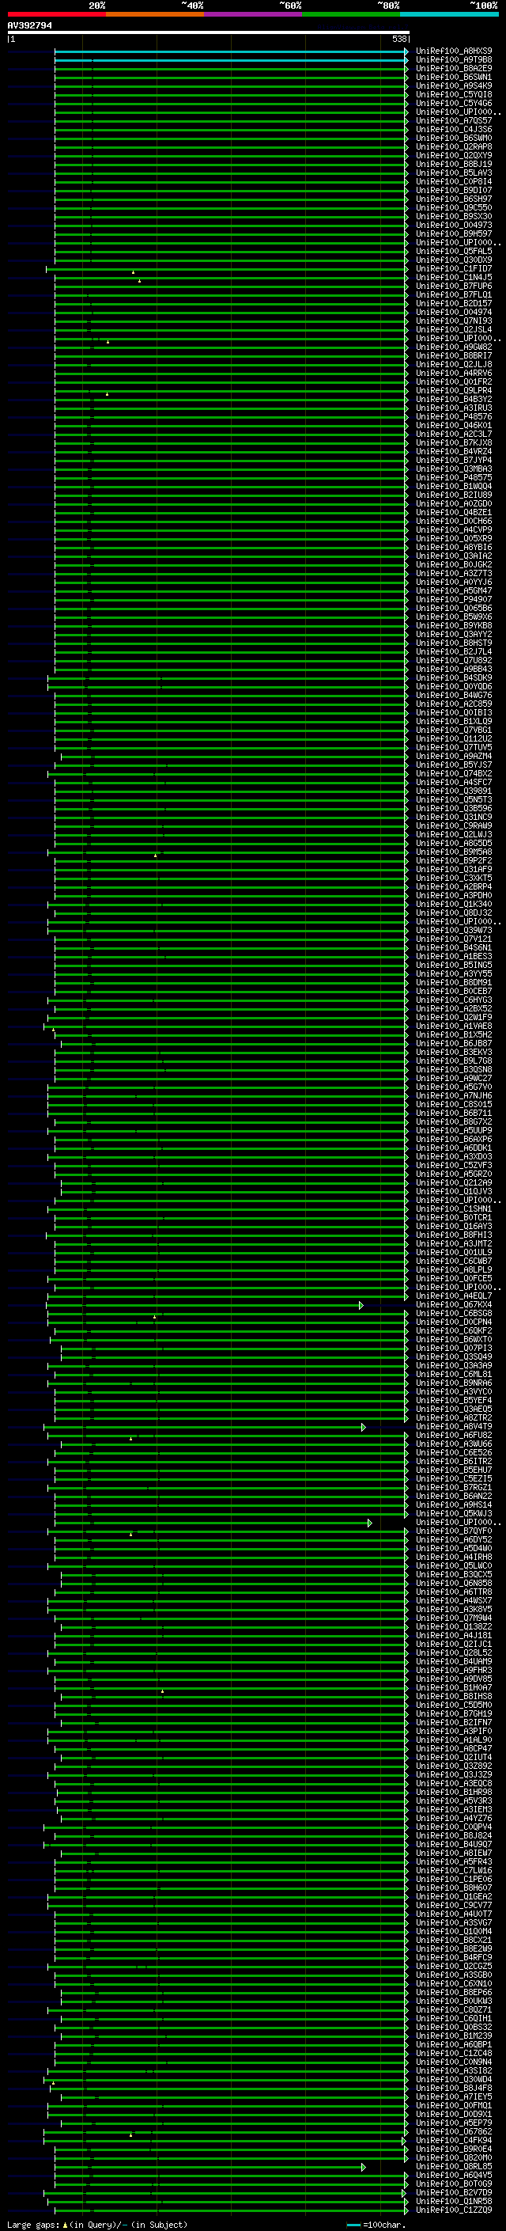This screenshot has width=506, height=2231.
Task: Select the UniRef100_A4EQL7 label
Action: click(x=454, y=1296)
